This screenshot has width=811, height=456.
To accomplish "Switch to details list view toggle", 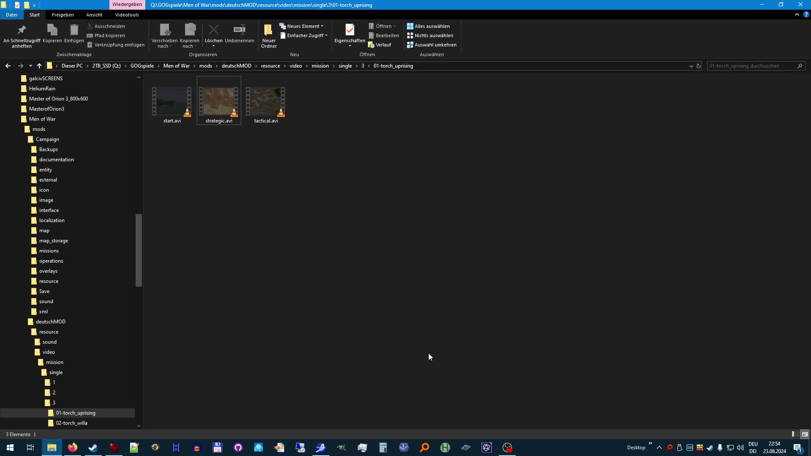I will pos(795,434).
